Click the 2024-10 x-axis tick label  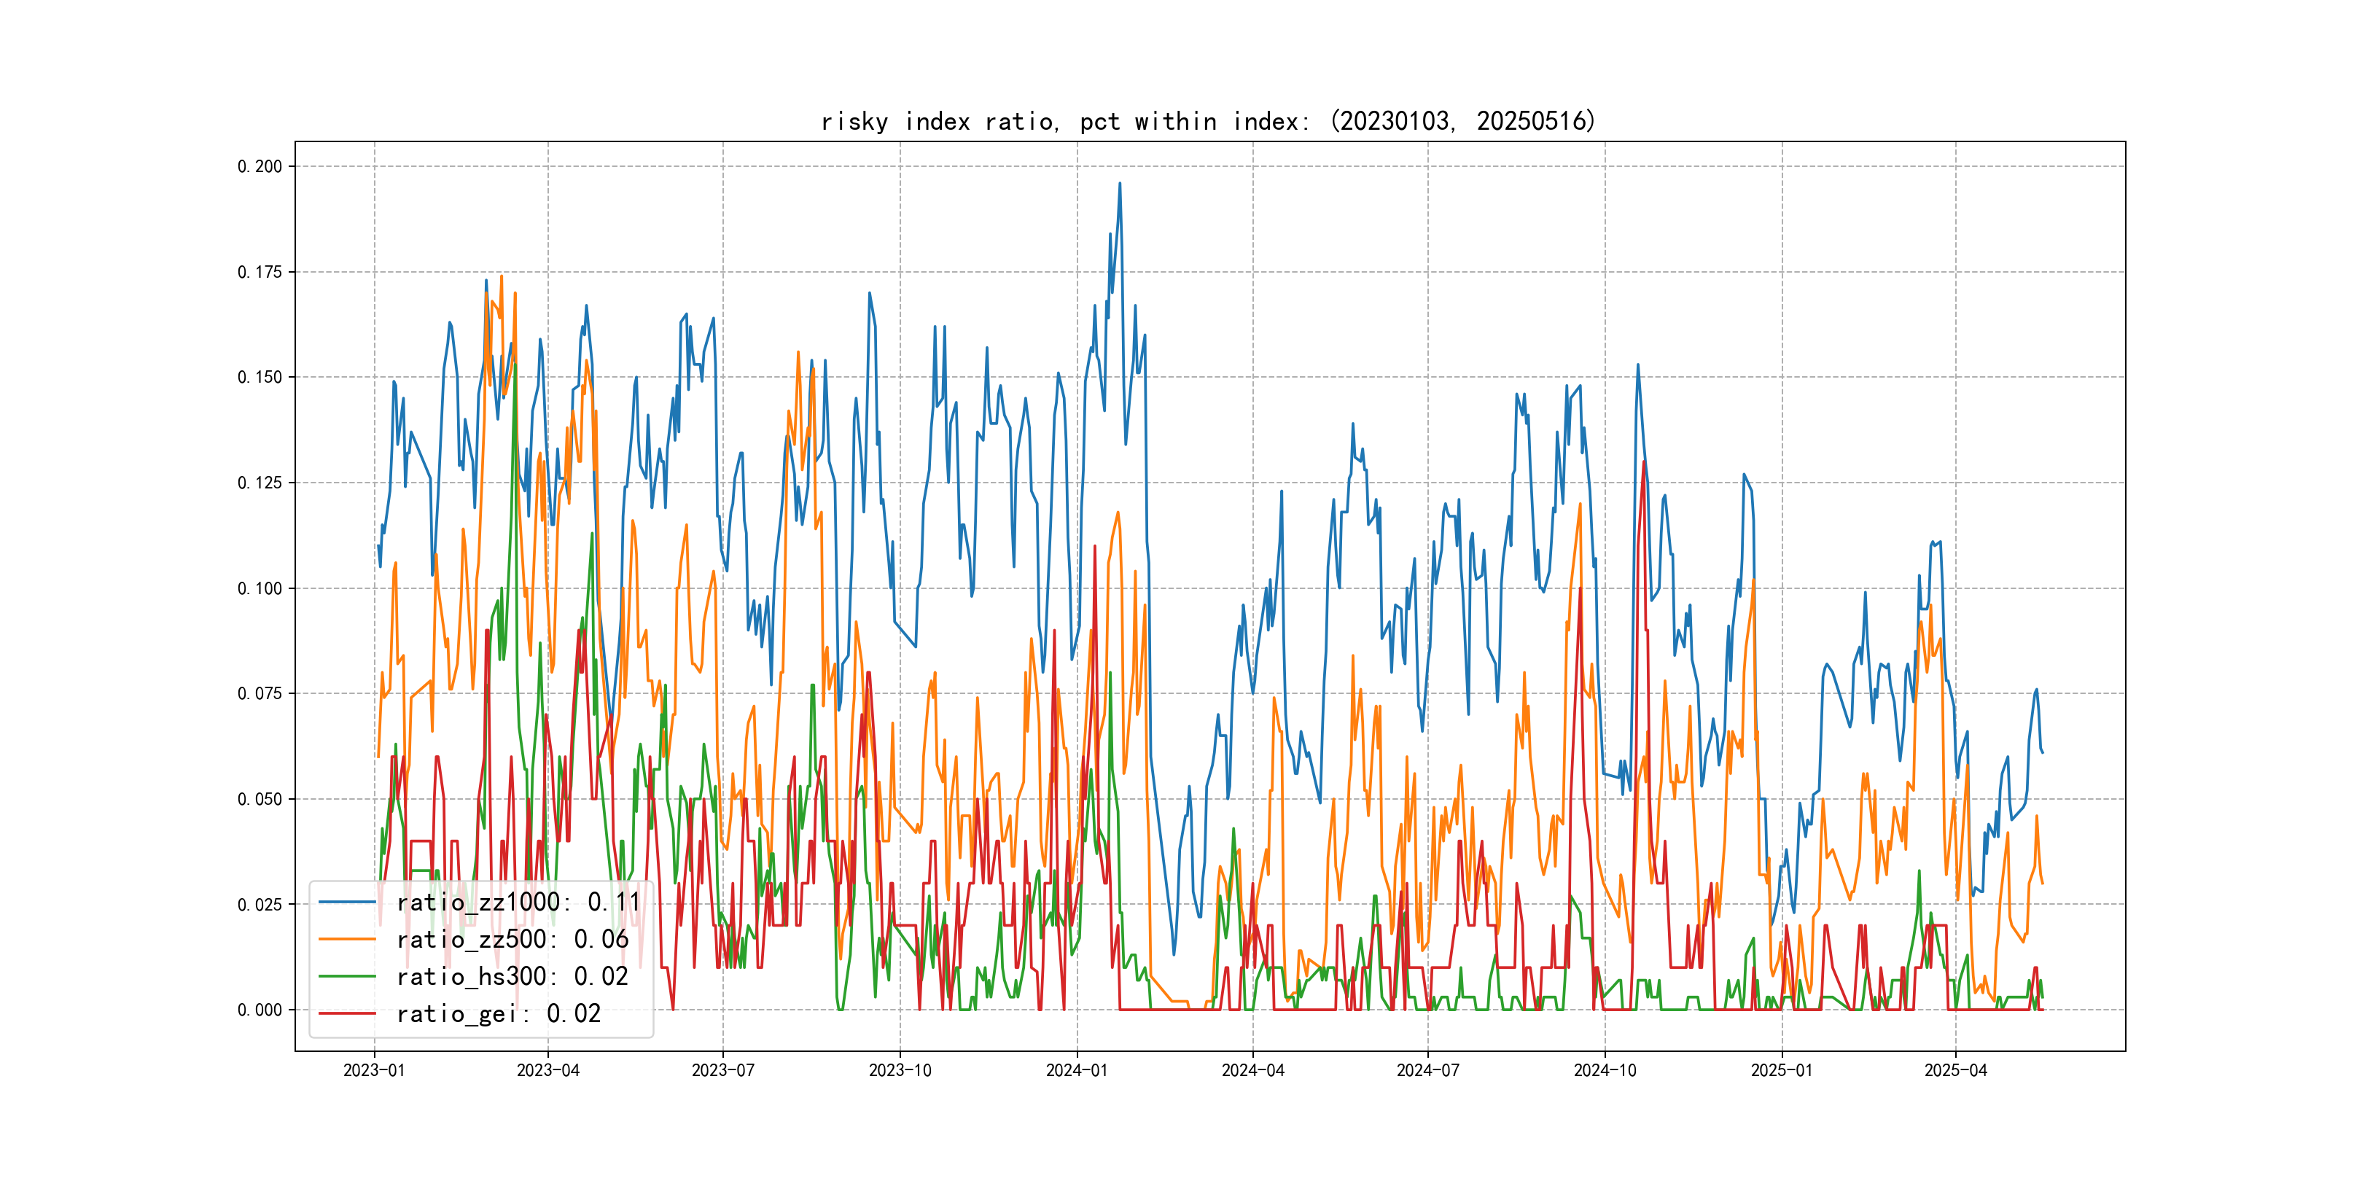pos(1605,1070)
